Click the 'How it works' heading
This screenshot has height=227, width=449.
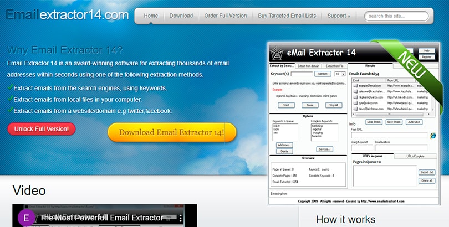(346, 220)
